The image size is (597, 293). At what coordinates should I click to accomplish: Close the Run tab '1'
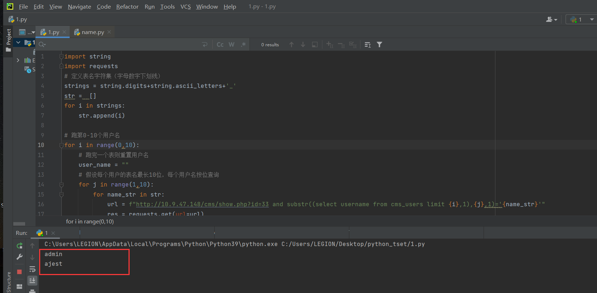(53, 233)
